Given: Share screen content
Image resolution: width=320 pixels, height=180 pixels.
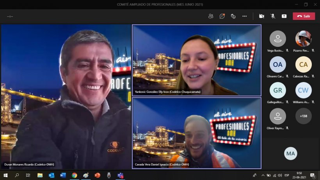Looking at the screenshot, I should 284,16.
